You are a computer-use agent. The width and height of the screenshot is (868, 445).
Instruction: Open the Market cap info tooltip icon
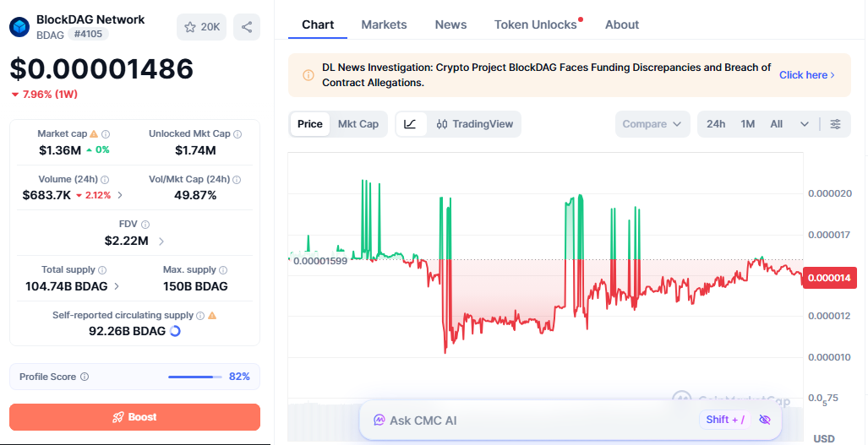[x=106, y=133]
